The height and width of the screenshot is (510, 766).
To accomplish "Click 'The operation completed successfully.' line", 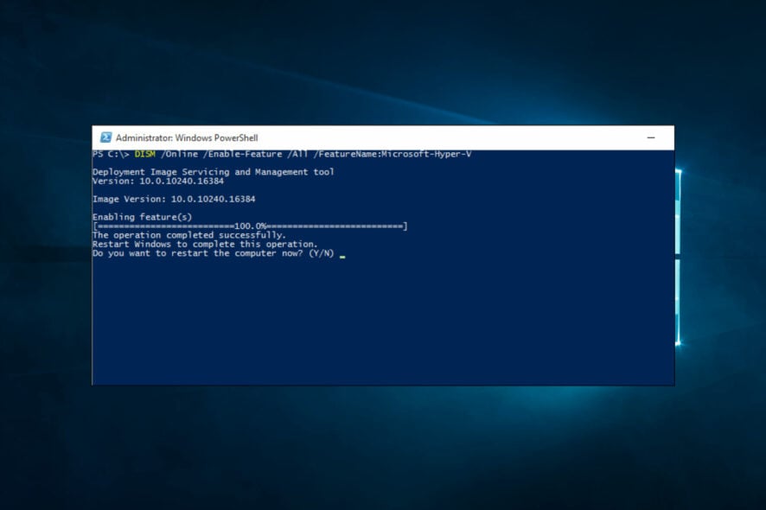I will pyautogui.click(x=189, y=235).
